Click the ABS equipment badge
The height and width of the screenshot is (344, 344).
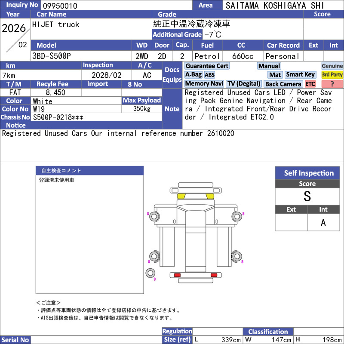click(x=209, y=75)
